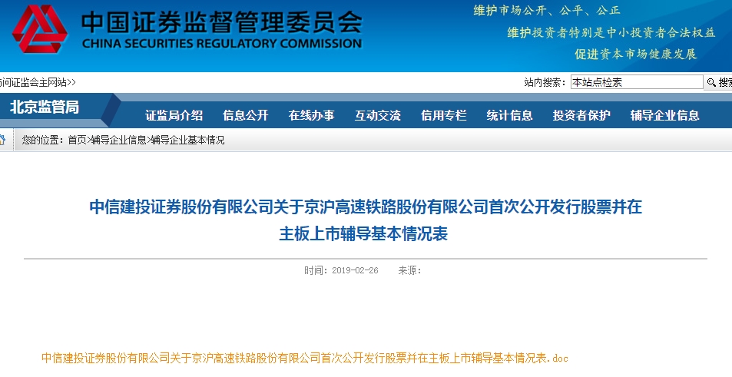
Task: Go to 辅导企业基本情况 in breadcrumb
Action: tap(187, 140)
